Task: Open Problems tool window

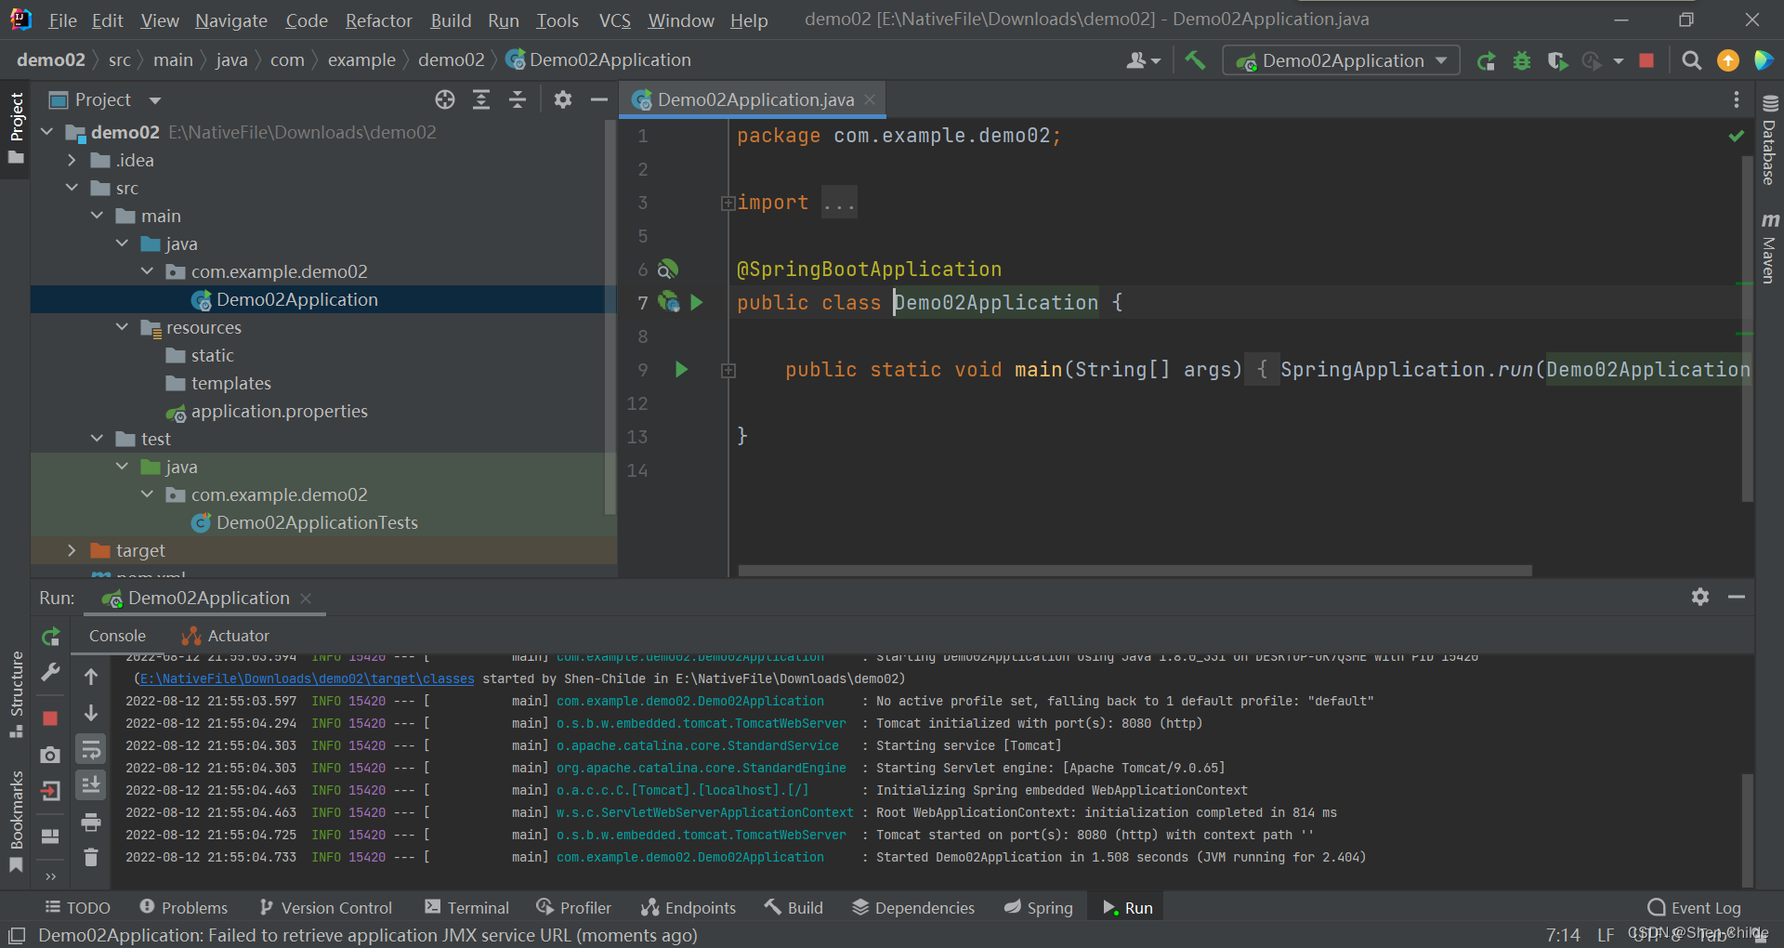Action: tap(183, 908)
